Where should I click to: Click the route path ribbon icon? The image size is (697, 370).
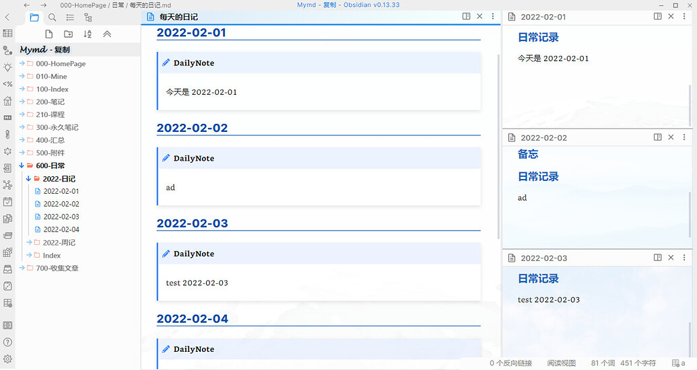pyautogui.click(x=7, y=50)
